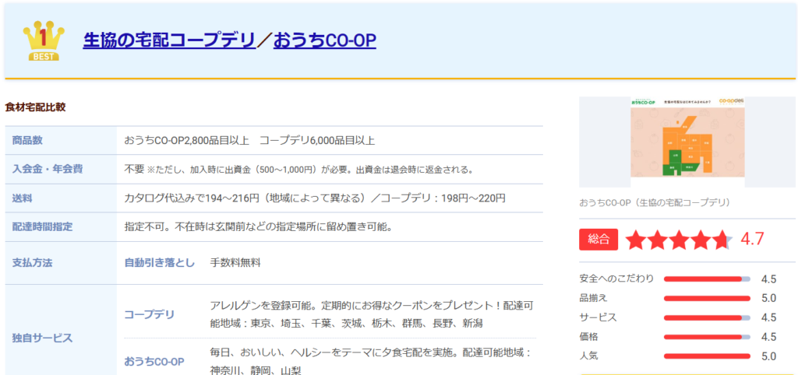Screen dimensions: 798x375
Task: Click the コープデリ label under 独自サービス
Action: point(150,314)
